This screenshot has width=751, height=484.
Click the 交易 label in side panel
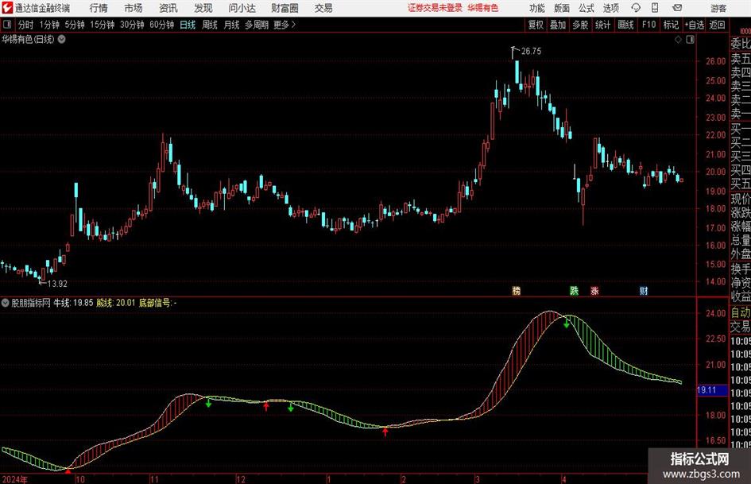point(741,327)
